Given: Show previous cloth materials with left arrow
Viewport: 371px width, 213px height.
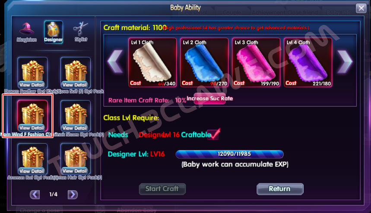Looking at the screenshot, I should click(115, 61).
